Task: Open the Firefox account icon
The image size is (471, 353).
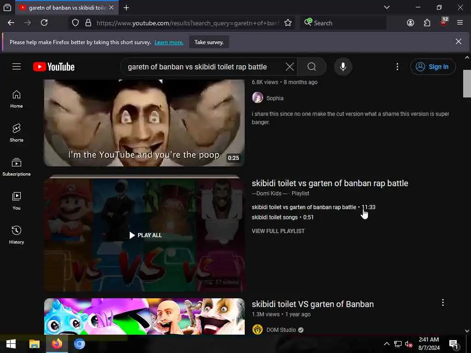Action: pos(410,23)
